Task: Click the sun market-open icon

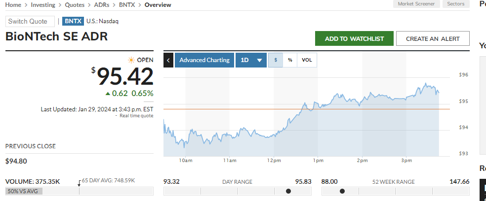Action: [x=131, y=60]
